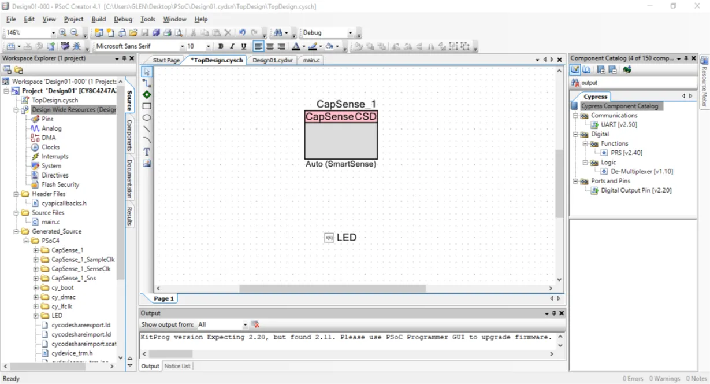
Task: Click the undo arrow icon
Action: [x=242, y=33]
